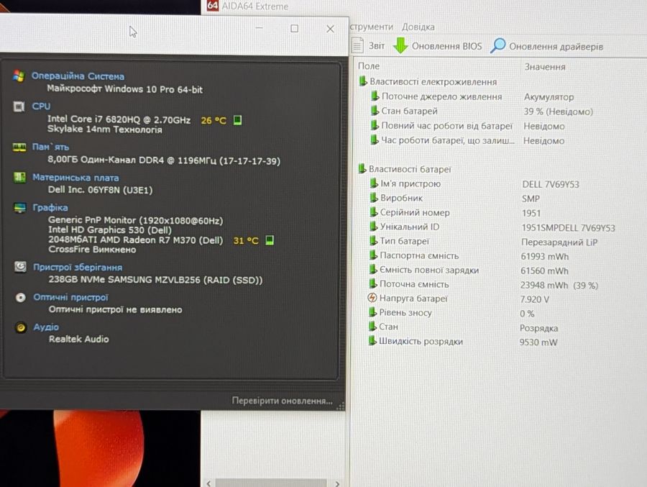The height and width of the screenshot is (487, 647).
Task: Click the voltage icon beside Напруга батареї
Action: [372, 298]
